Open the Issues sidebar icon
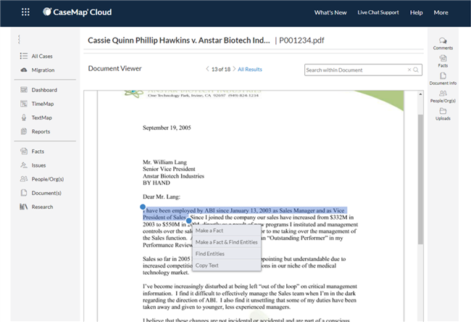The width and height of the screenshot is (471, 322). (x=24, y=165)
